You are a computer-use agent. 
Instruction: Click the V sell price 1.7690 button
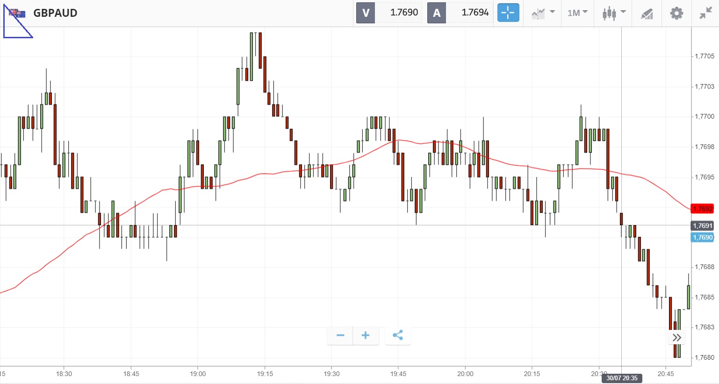tap(389, 13)
